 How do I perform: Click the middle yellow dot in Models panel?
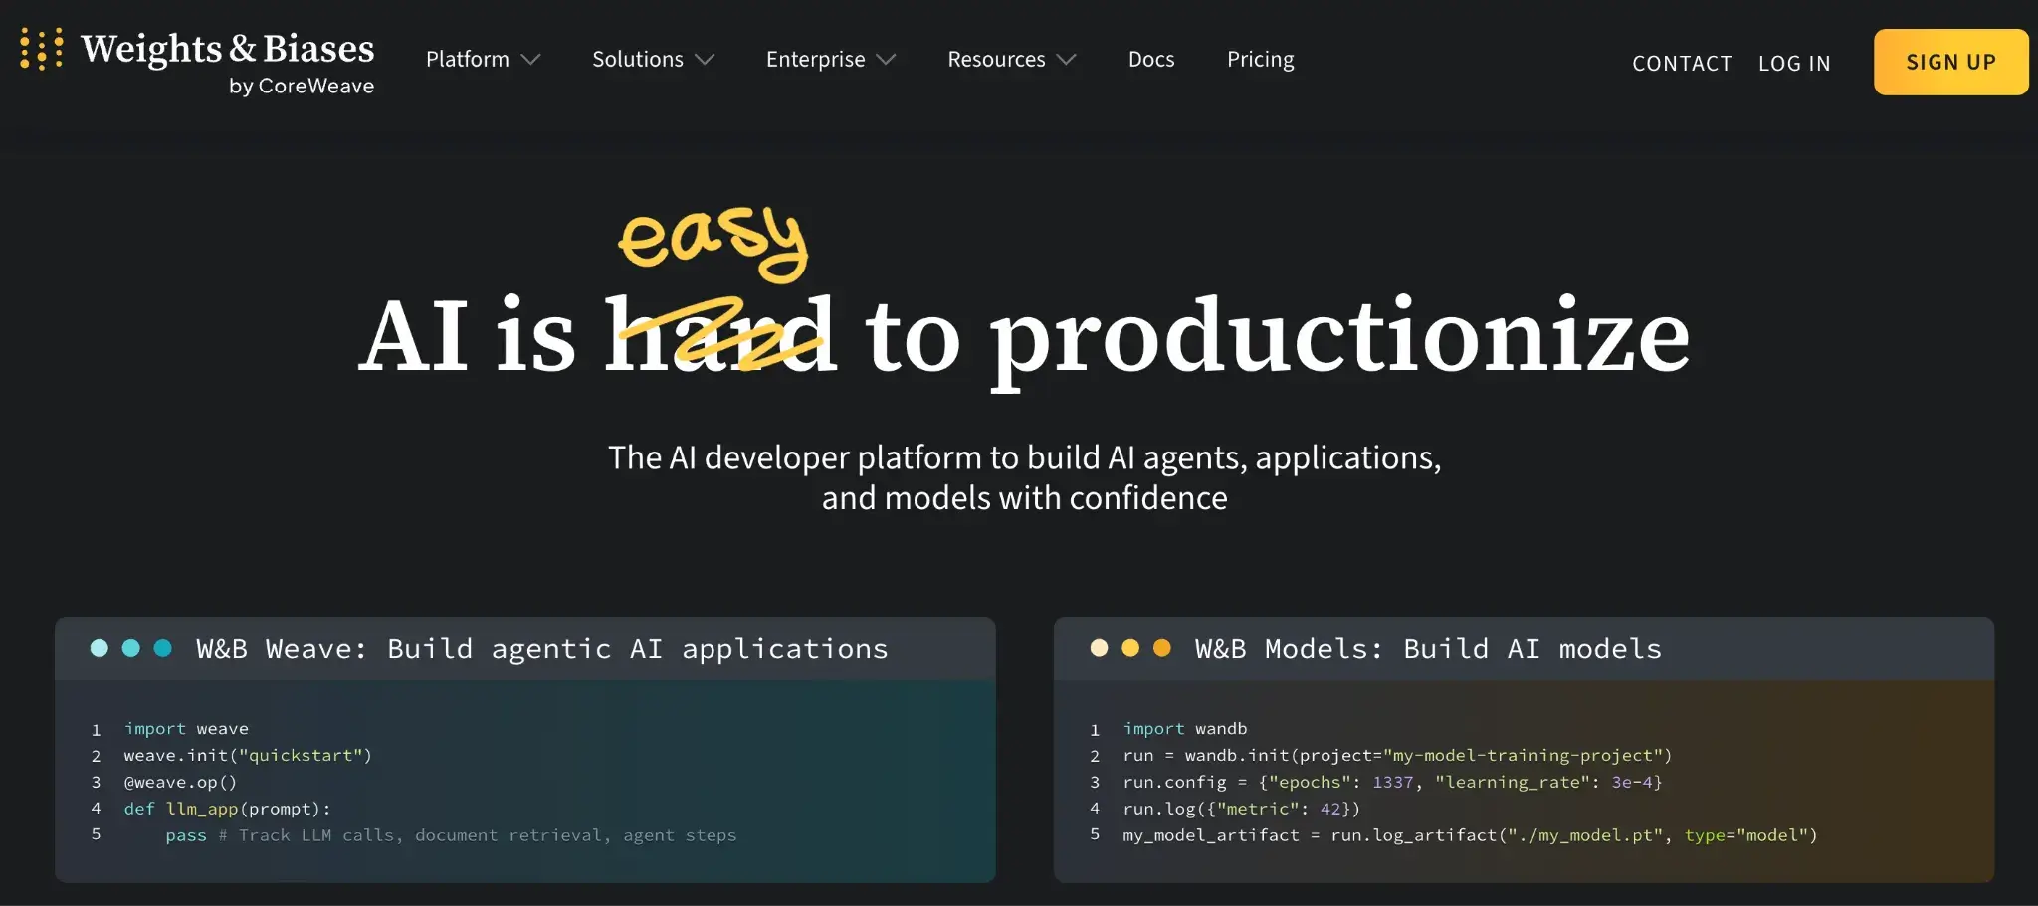[x=1130, y=648]
